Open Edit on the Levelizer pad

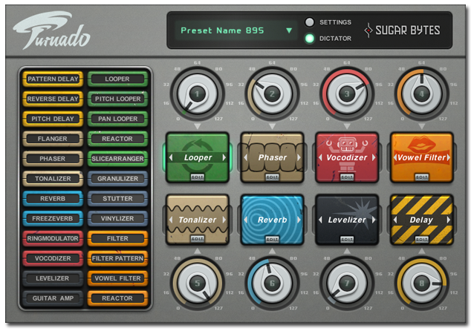click(347, 239)
